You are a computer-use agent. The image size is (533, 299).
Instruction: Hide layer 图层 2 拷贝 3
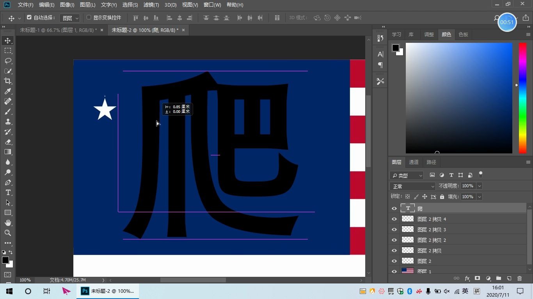click(394, 229)
